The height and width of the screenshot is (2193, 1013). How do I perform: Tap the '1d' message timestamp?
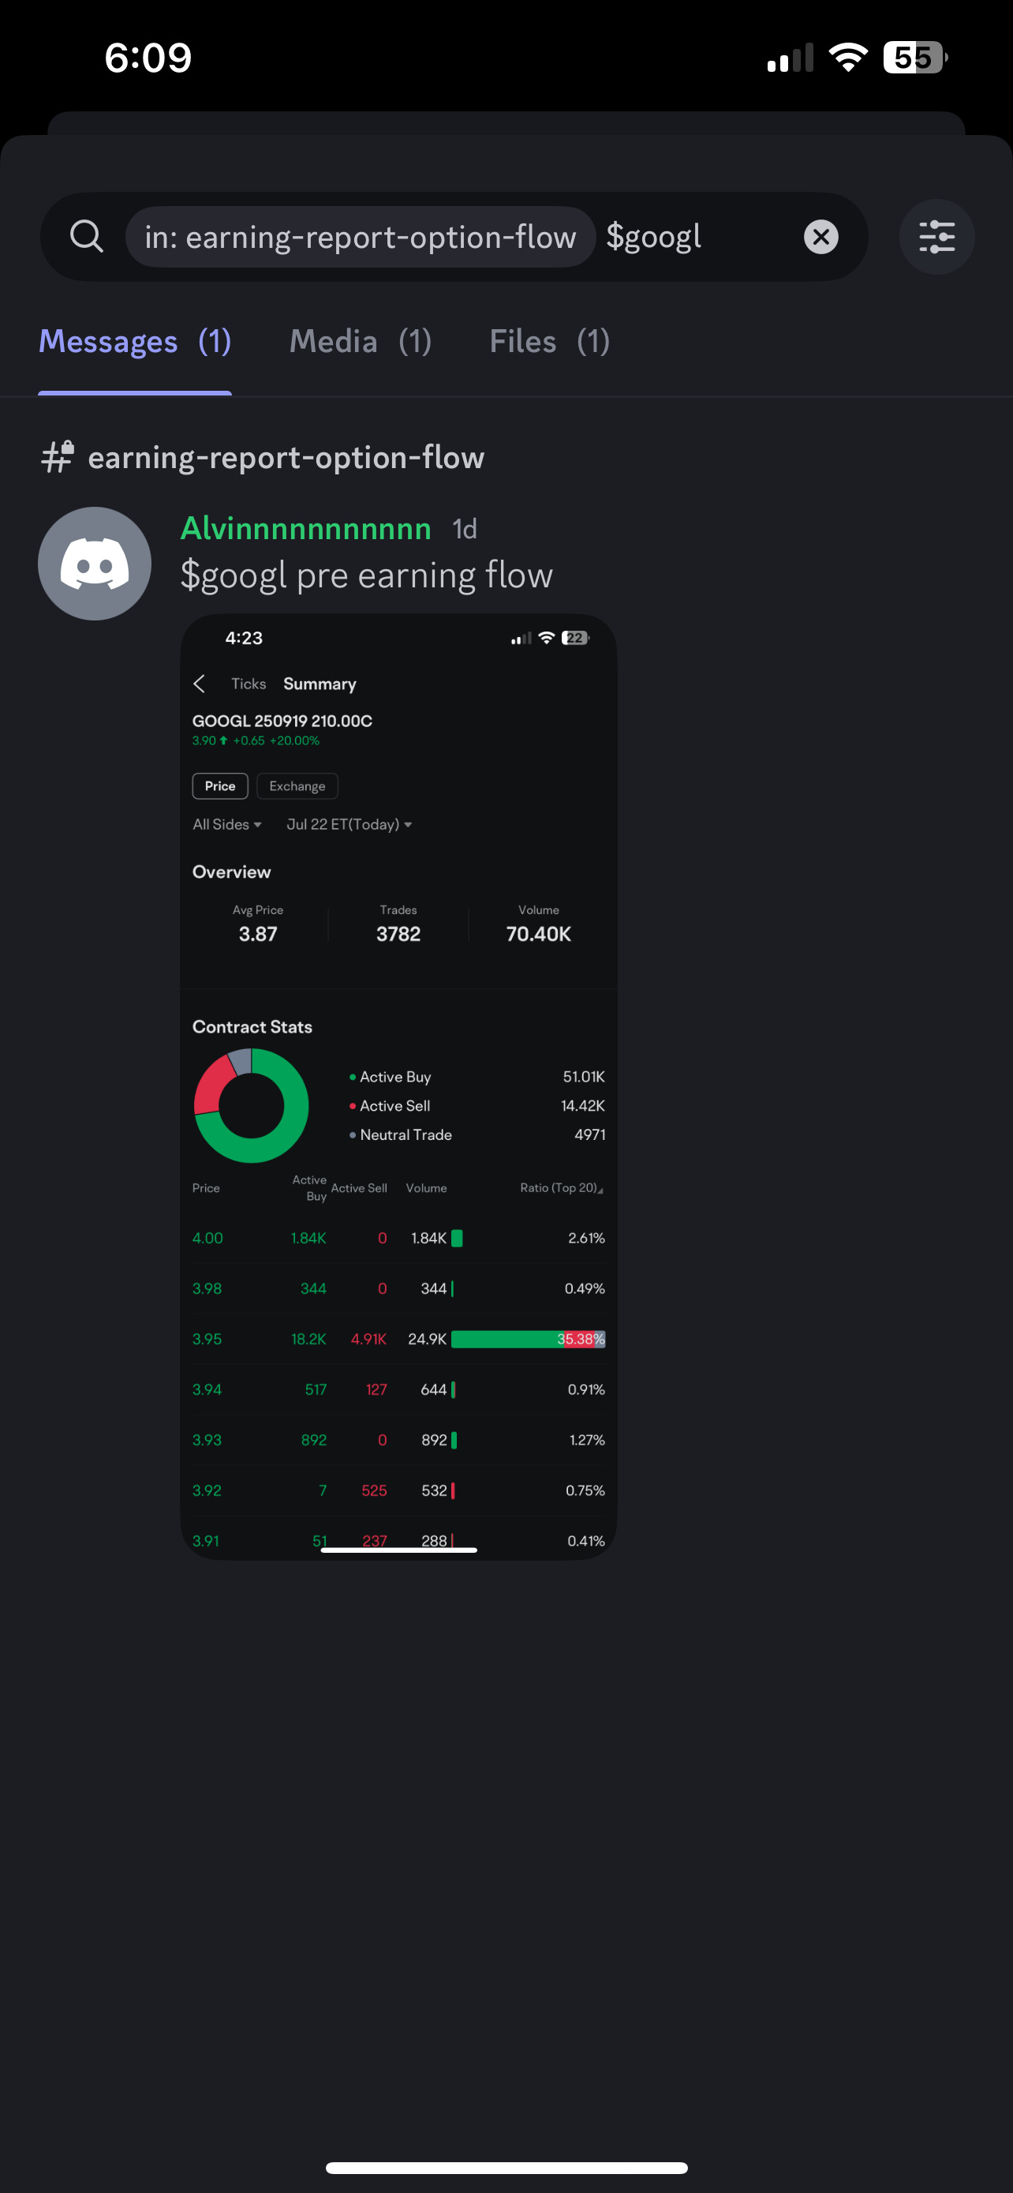465,530
